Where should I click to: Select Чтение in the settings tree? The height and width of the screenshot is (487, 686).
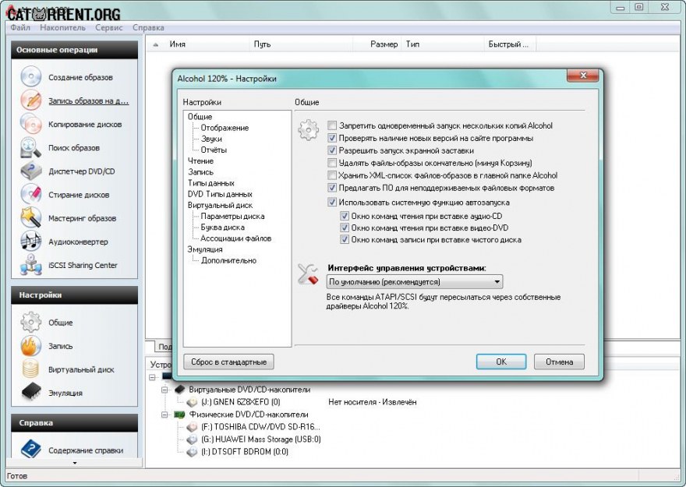click(200, 161)
